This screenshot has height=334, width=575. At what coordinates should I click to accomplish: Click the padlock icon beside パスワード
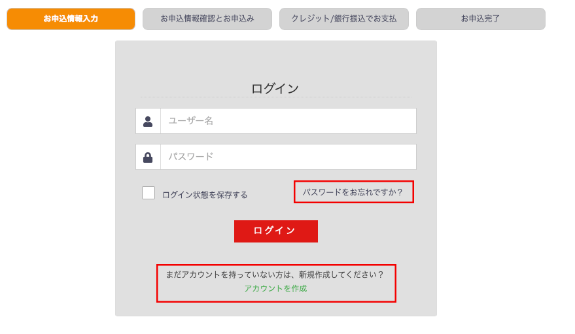[x=148, y=158]
